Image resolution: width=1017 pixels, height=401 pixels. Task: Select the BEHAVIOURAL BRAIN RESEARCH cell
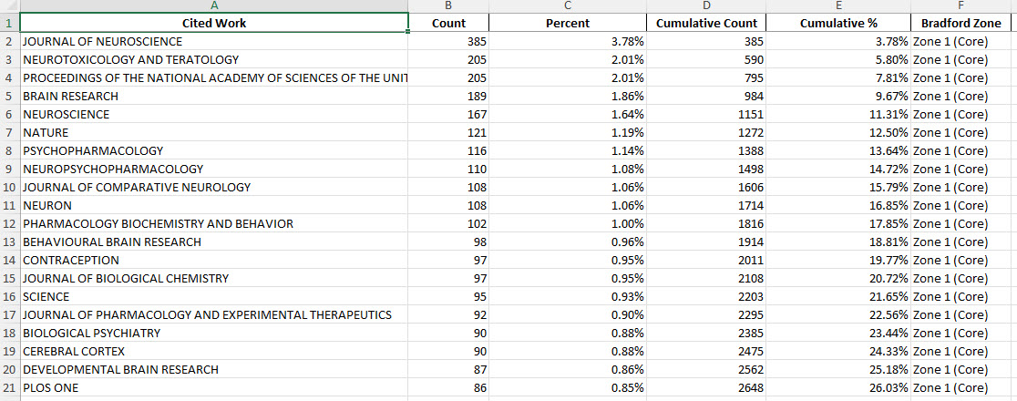tap(214, 242)
